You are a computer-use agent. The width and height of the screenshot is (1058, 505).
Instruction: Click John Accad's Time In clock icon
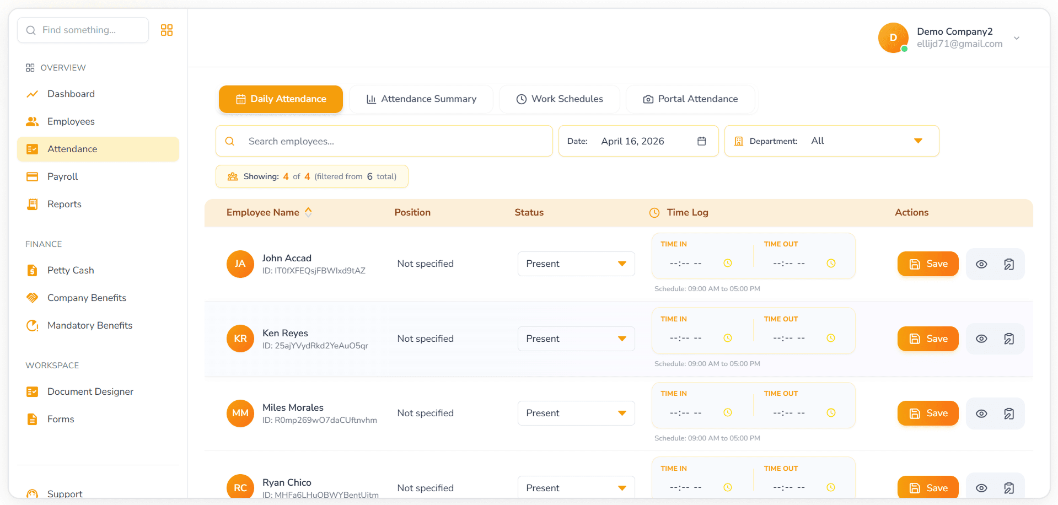point(727,264)
